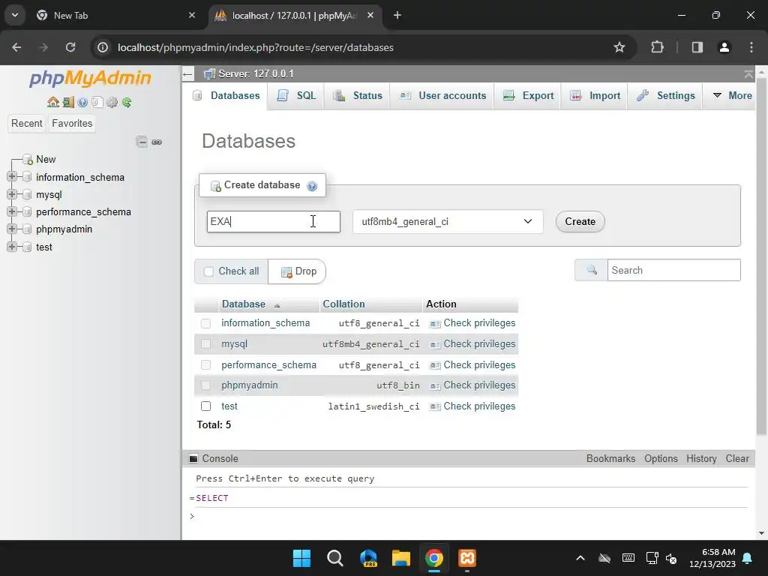Open XAMPP from the taskbar

[466, 558]
